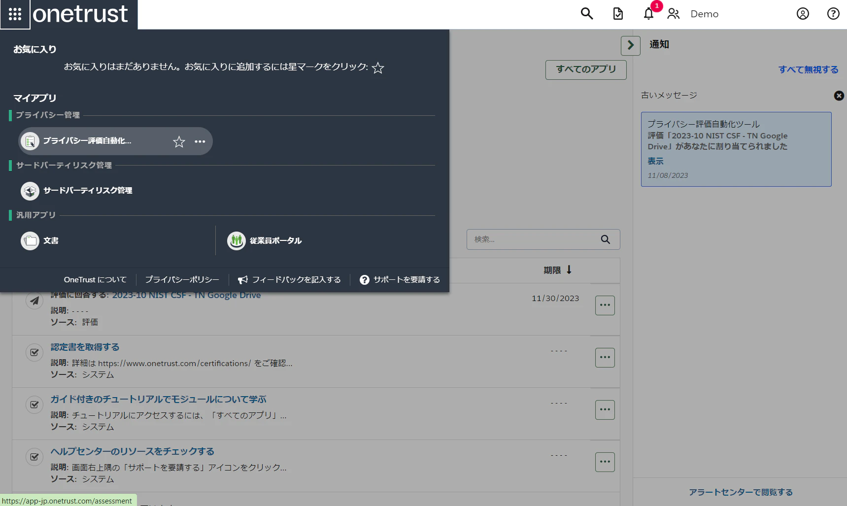Open the 認定書を取得する task
847x506 pixels.
pos(85,347)
